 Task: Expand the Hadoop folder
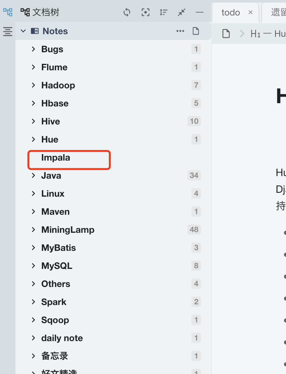(x=33, y=85)
